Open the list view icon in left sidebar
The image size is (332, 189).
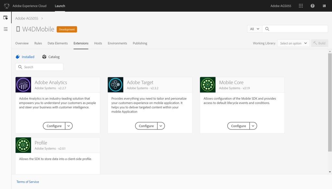pos(6,29)
